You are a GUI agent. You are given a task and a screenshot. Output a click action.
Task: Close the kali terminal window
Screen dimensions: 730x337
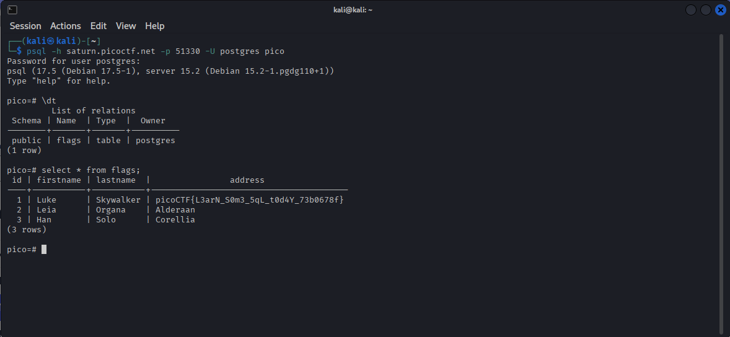[x=720, y=10]
